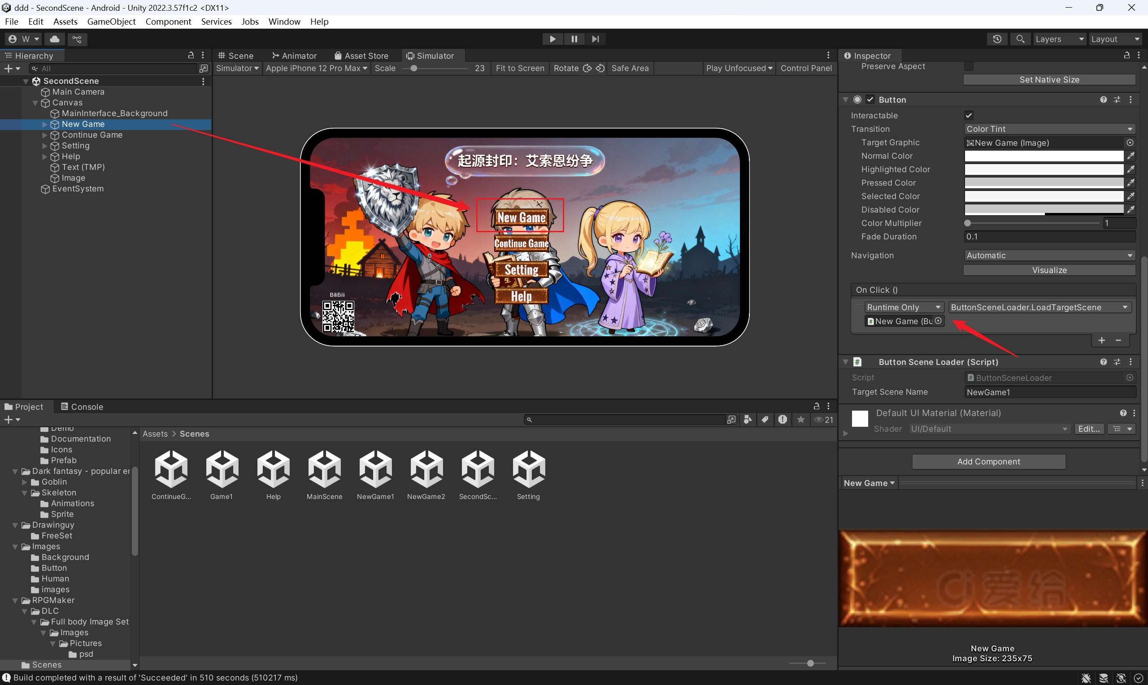Image resolution: width=1148 pixels, height=685 pixels.
Task: Open the Version Control icon
Action: (77, 39)
